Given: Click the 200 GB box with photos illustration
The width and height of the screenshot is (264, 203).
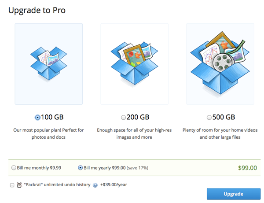Looking at the screenshot, I should click(134, 63).
